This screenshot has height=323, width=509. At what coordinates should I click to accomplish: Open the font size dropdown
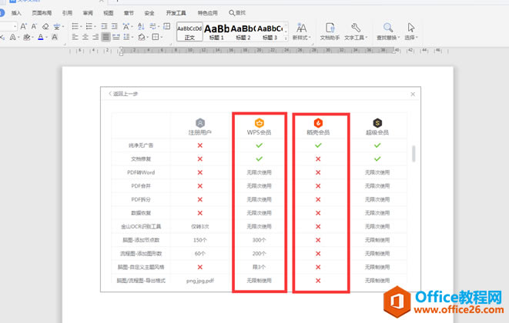(16, 25)
